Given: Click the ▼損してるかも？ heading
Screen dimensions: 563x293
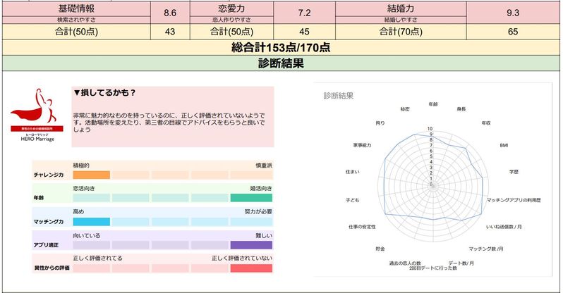Looking at the screenshot, I should point(105,92).
